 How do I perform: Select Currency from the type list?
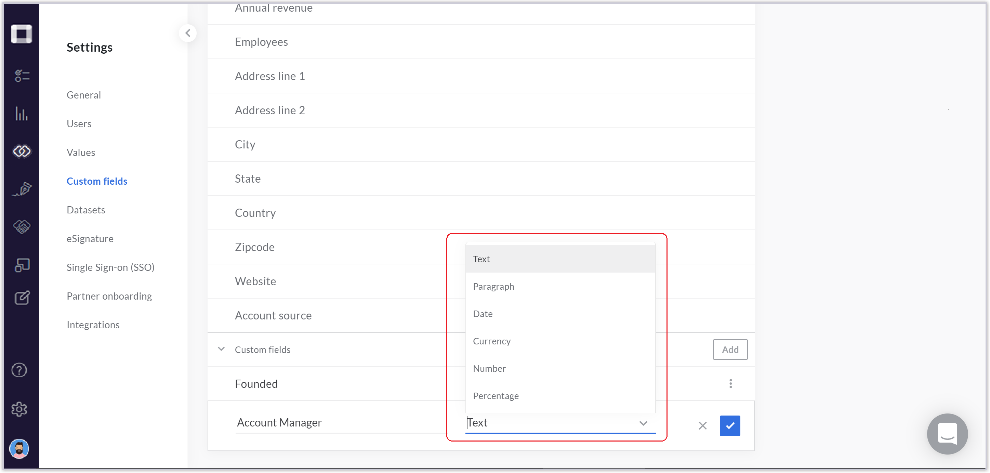492,341
